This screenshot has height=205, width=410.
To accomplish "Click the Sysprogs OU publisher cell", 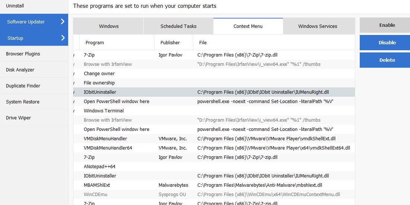I will pos(172,195).
